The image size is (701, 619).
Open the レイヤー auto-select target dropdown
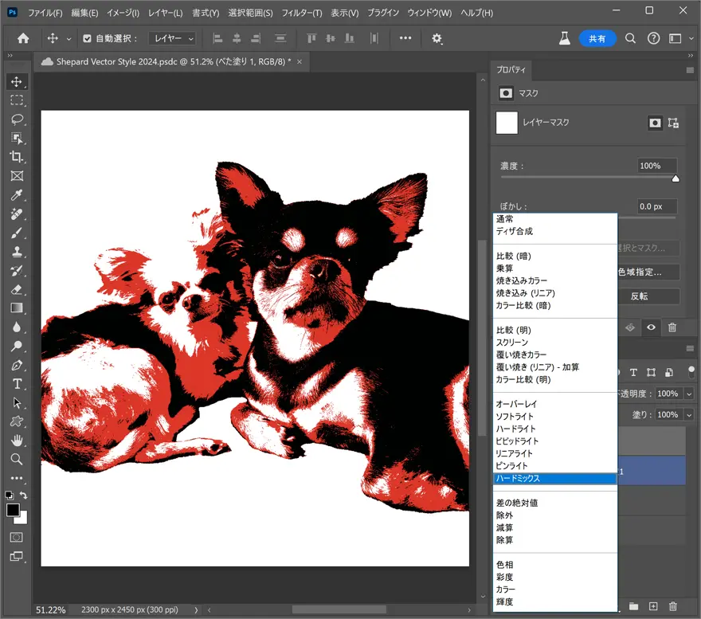pos(172,38)
